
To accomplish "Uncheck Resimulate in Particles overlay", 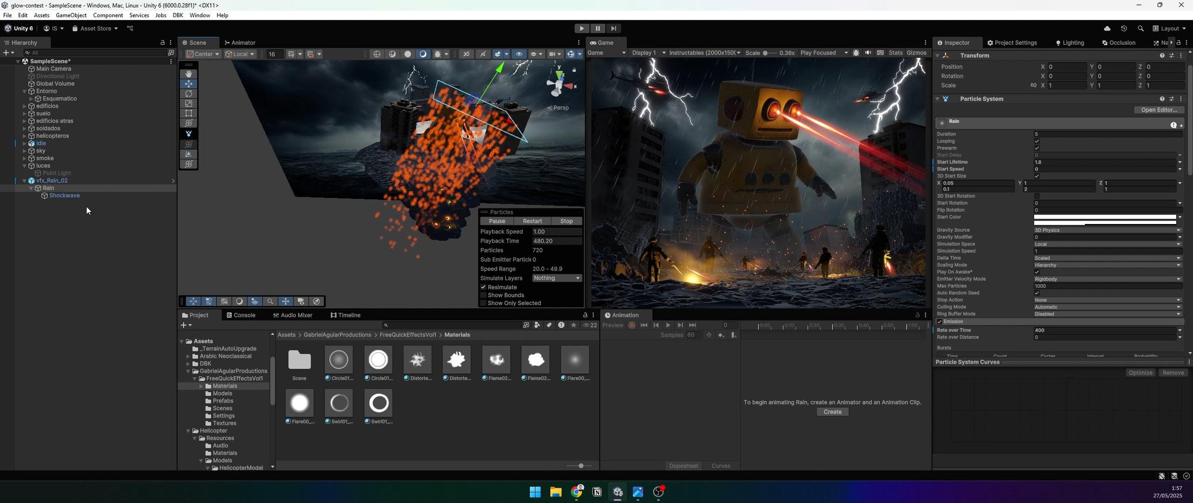I will tap(483, 287).
